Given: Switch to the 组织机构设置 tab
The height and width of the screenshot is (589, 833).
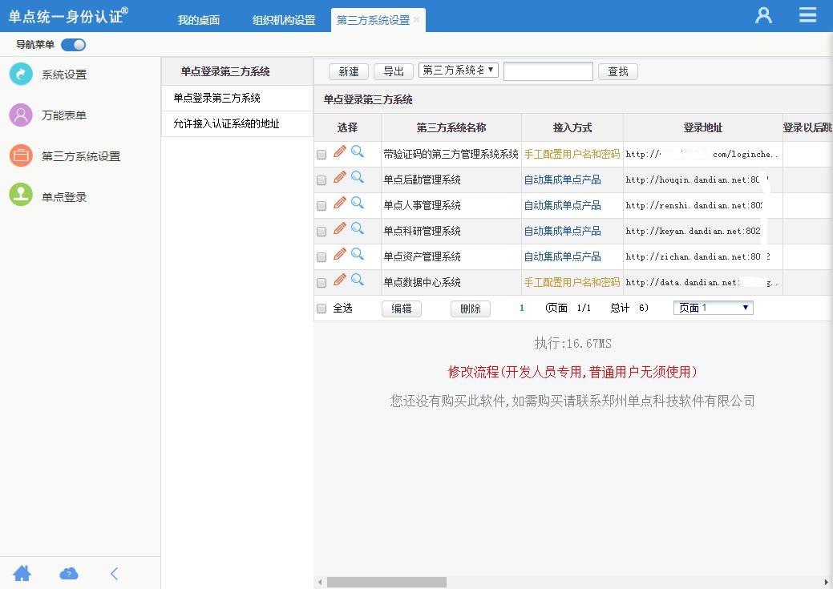Looking at the screenshot, I should click(284, 20).
